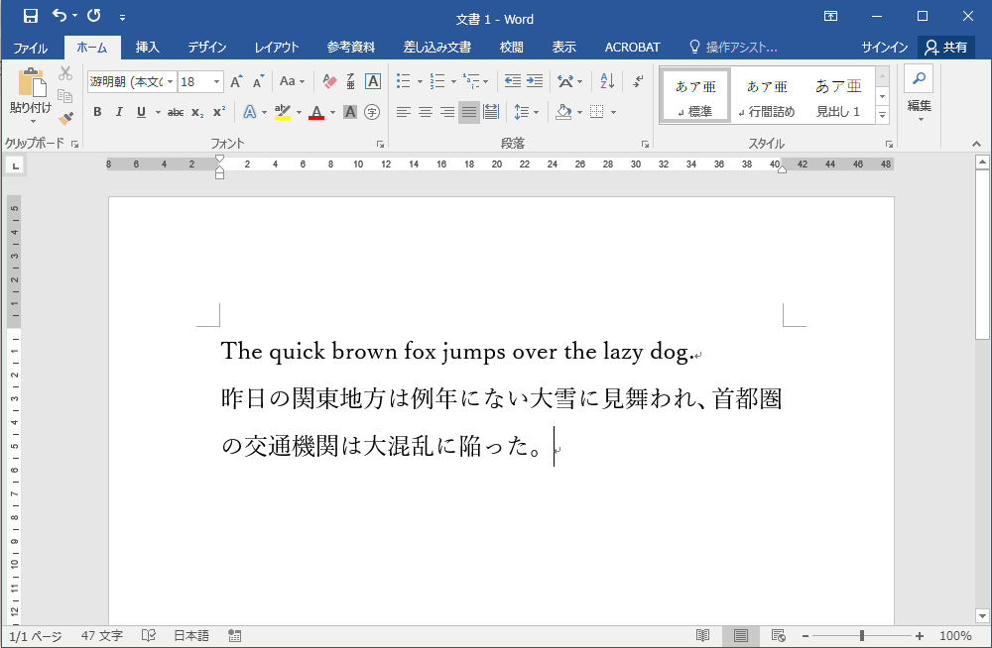Click the zoom slider in the status bar
Image resolution: width=992 pixels, height=648 pixels.
click(x=861, y=636)
